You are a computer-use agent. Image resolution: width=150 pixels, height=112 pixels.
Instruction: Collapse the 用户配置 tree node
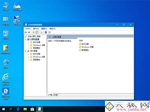pos(25,51)
